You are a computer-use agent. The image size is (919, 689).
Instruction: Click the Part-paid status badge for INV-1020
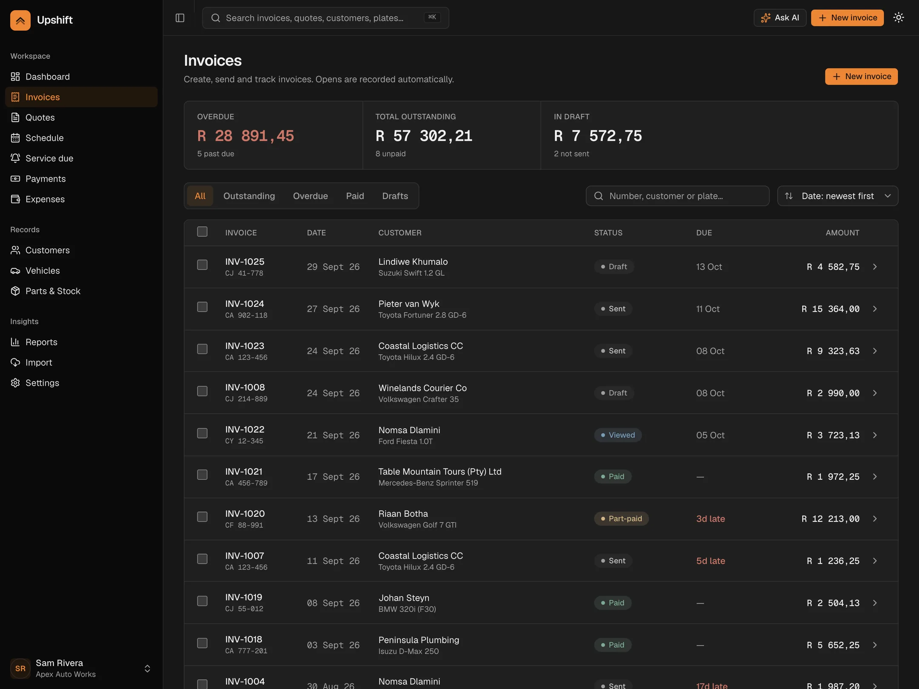pyautogui.click(x=621, y=518)
